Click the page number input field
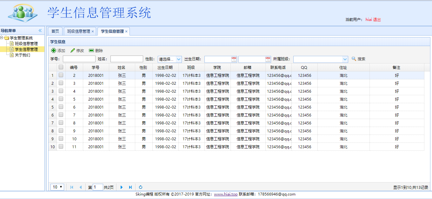 tap(98, 187)
